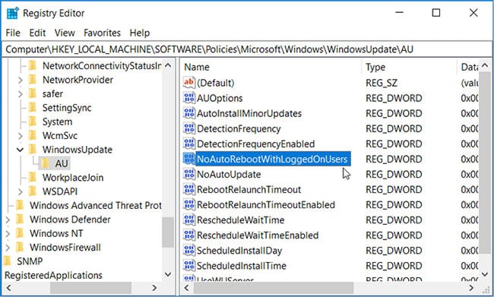Click REG_SZ type in the (Default) row

pos(382,83)
